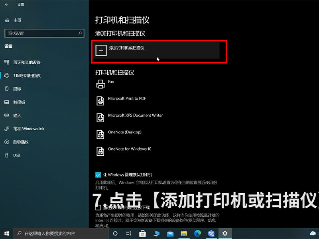
Task: Select OneNote for Windows 10 printer
Action: click(130, 149)
